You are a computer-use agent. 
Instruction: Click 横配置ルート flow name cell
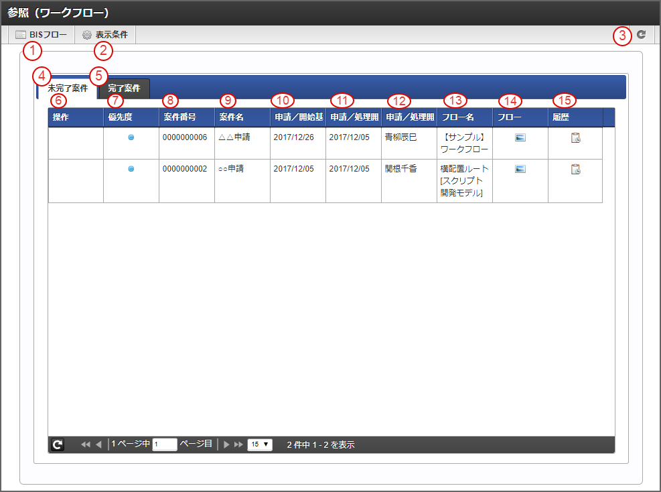coord(465,180)
